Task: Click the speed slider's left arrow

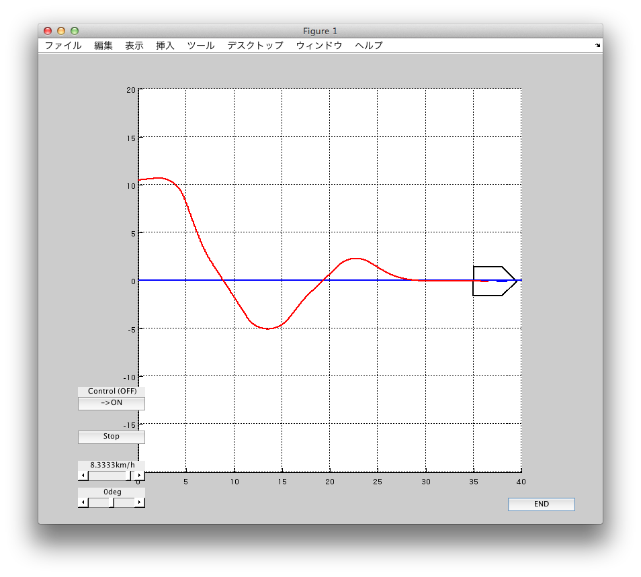Action: (83, 476)
